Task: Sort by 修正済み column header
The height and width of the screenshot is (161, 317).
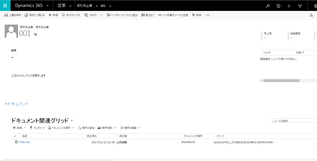Action: coord(92,136)
